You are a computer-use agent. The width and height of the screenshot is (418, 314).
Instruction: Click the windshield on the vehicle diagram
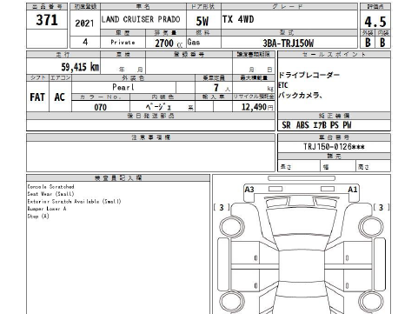302,222
